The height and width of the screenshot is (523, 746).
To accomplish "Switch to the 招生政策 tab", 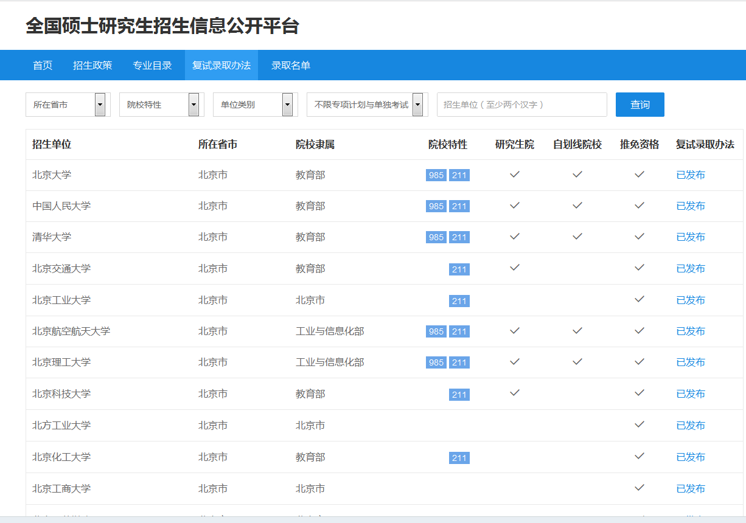I will point(92,65).
